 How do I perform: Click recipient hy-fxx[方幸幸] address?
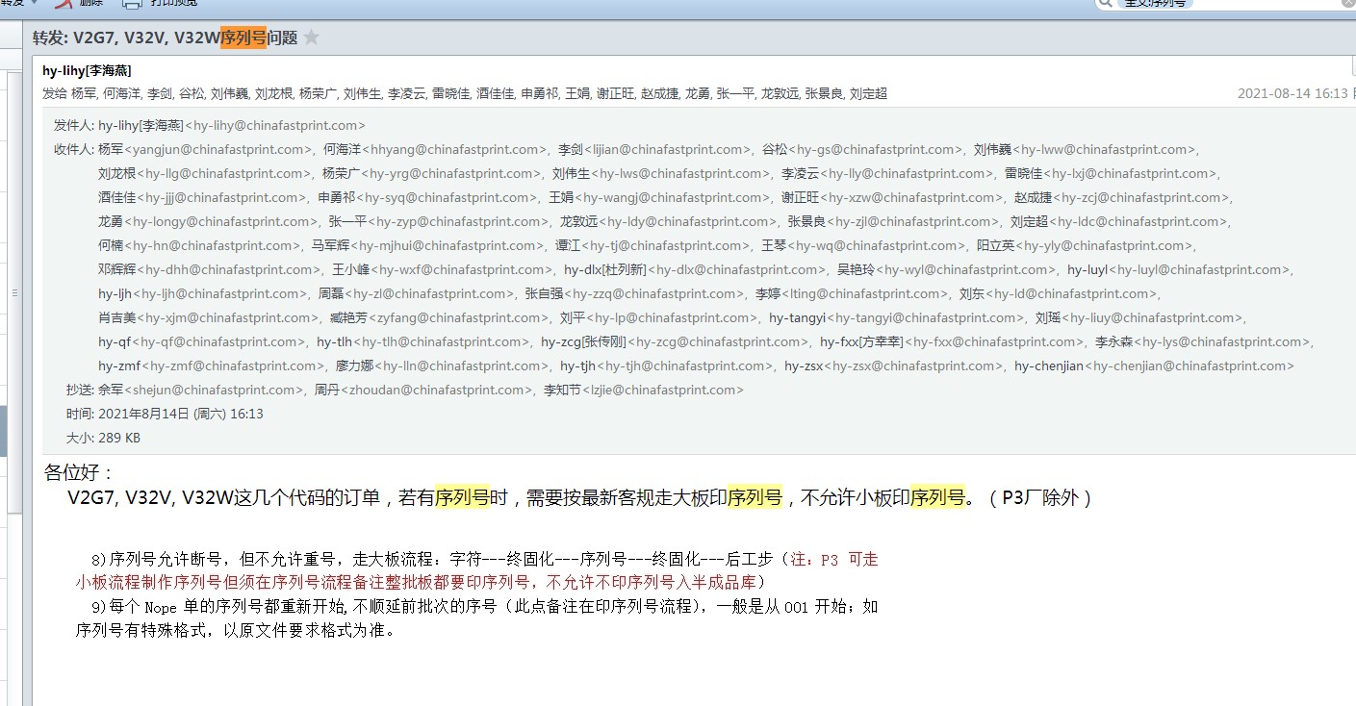[954, 341]
